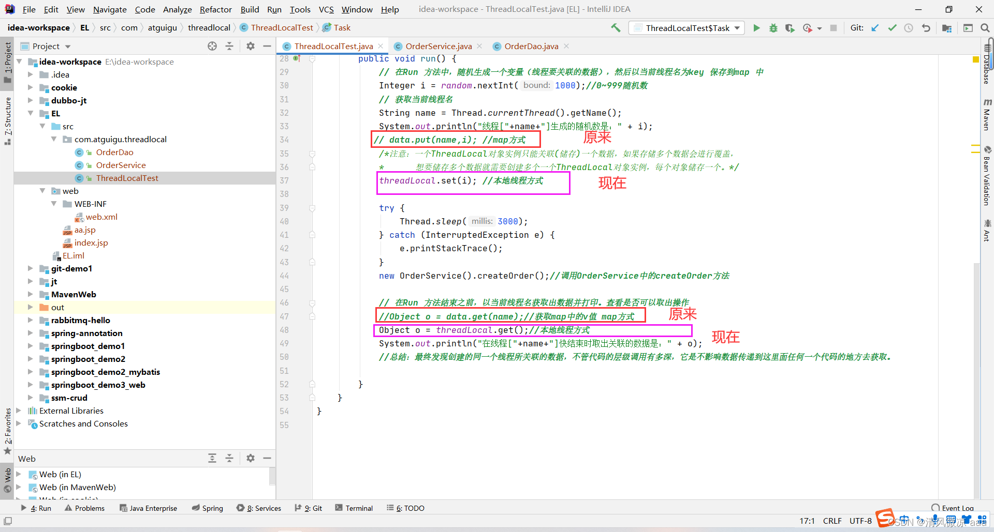Open Services tool window
The image size is (994, 532).
pos(259,508)
